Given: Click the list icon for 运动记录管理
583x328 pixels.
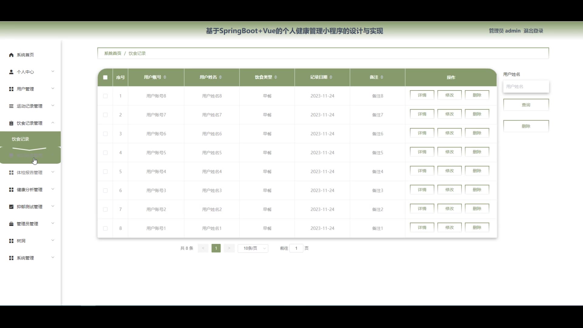Looking at the screenshot, I should coord(11,106).
